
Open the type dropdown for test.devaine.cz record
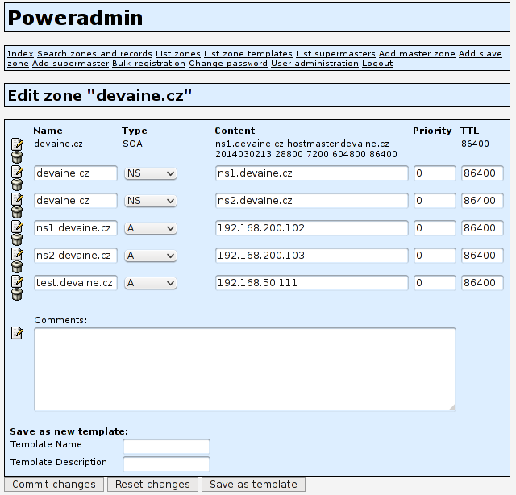tap(151, 283)
